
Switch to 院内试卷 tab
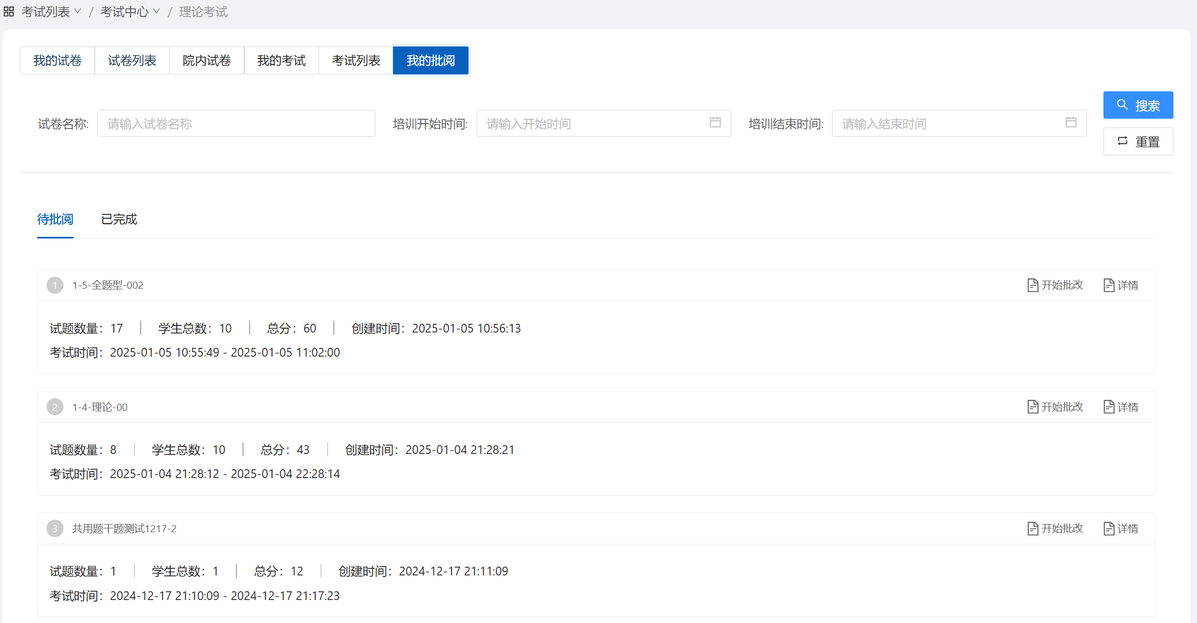pyautogui.click(x=206, y=60)
